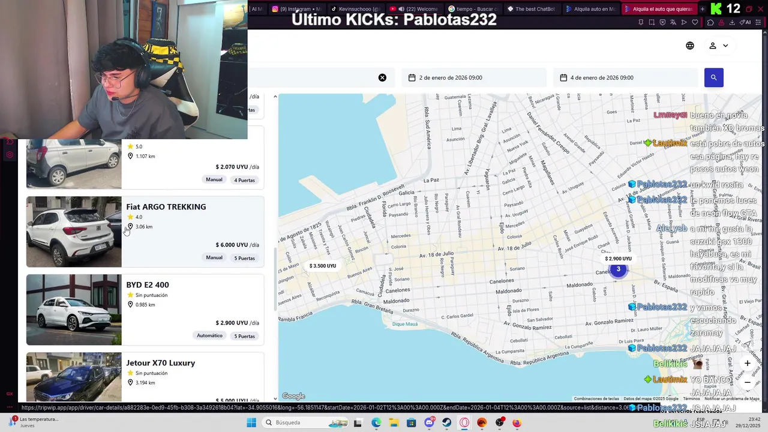
Task: Switch to the Instagram browser tab
Action: point(296,9)
